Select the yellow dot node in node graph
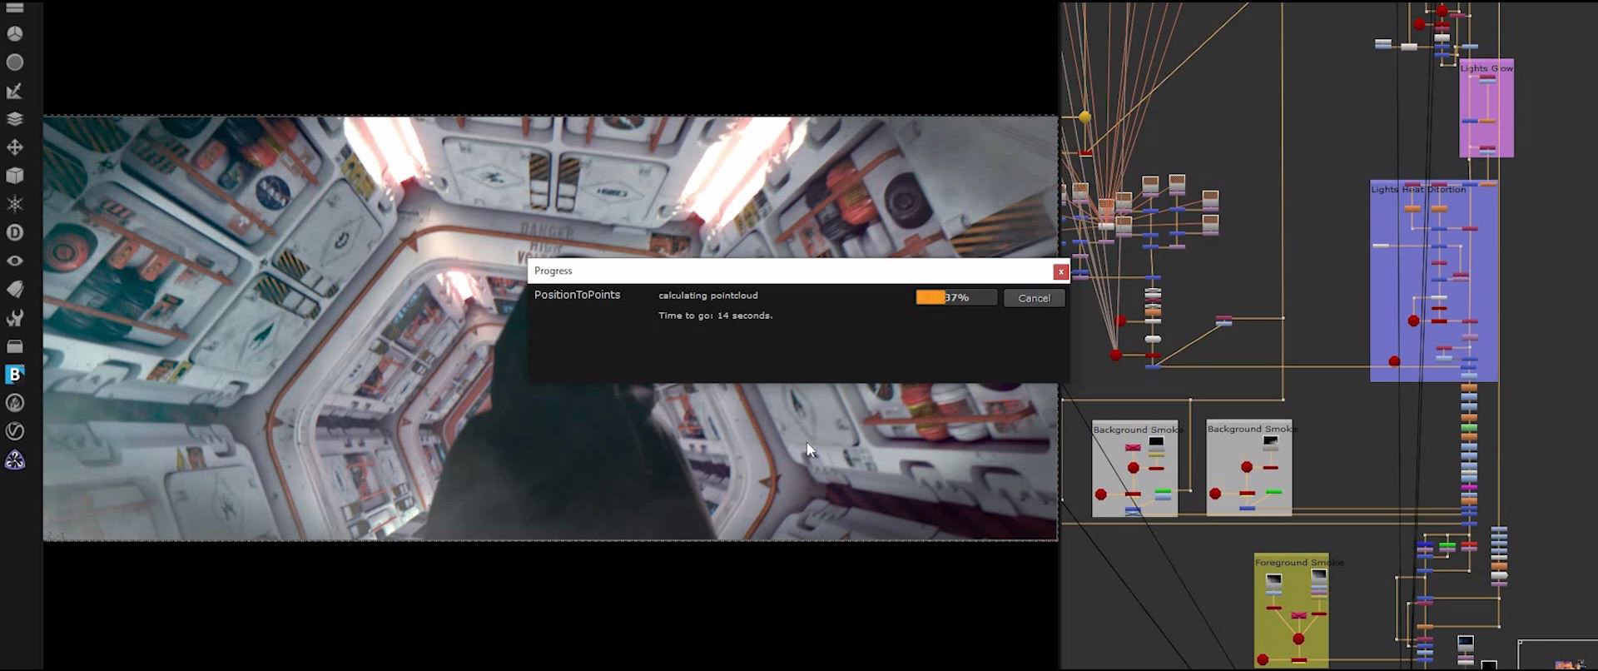 click(1084, 117)
